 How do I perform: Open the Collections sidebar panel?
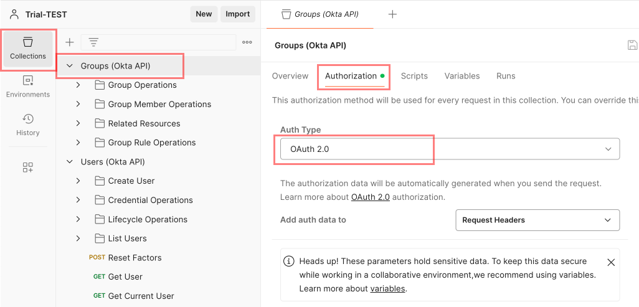tap(28, 49)
